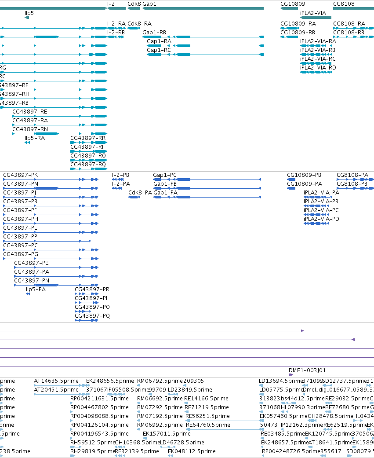Select the CG8108 gene label
The width and height of the screenshot is (374, 458).
pyautogui.click(x=344, y=4)
